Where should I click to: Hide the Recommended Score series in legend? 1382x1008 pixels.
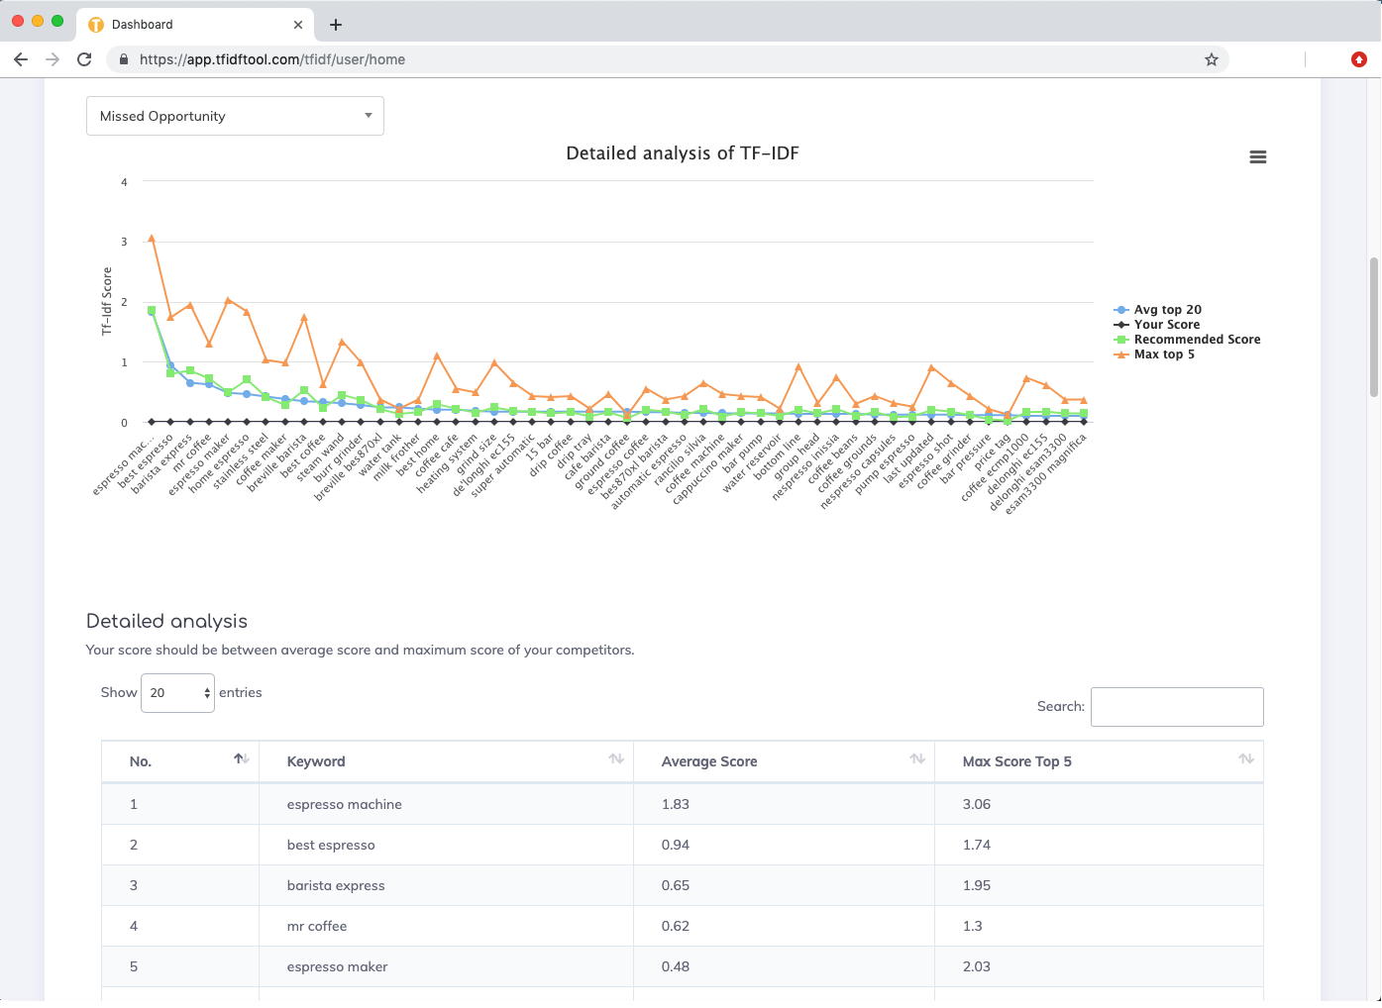(x=1197, y=340)
